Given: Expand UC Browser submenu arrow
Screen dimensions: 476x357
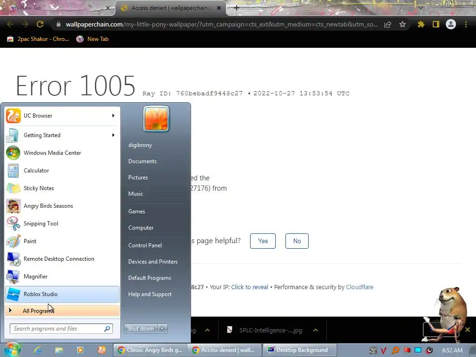Looking at the screenshot, I should 113,116.
